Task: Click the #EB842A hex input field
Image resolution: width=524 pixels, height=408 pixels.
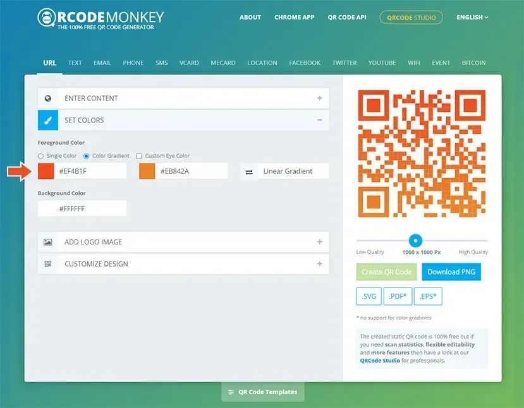Action: 192,171
